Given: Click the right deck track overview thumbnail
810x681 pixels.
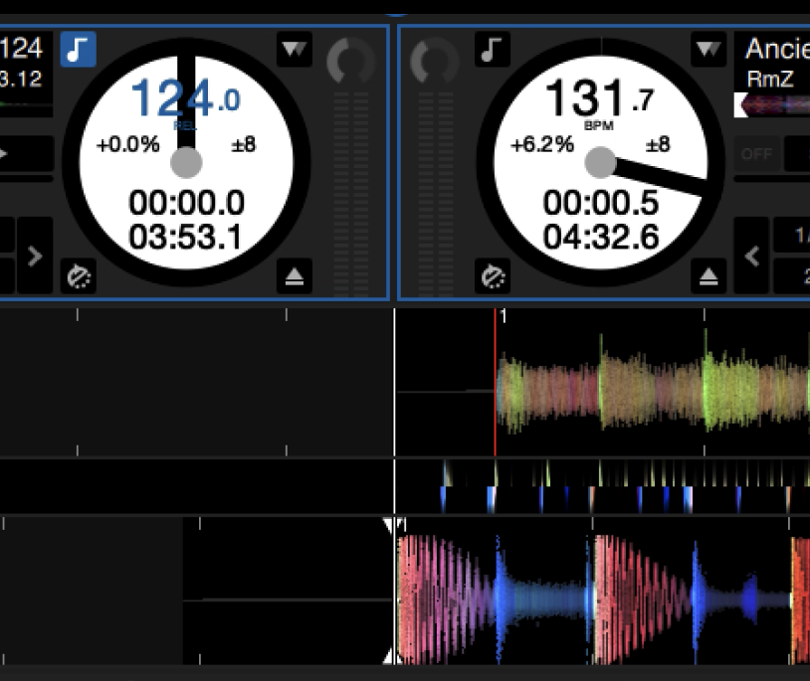Looking at the screenshot, I should click(x=772, y=105).
